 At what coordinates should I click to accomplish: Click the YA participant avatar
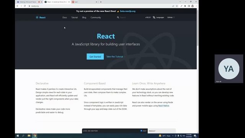[229, 69]
